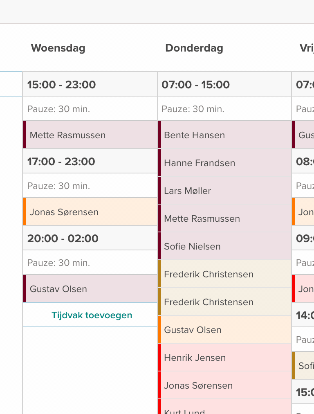
Task: Click the maroon bar on Mette Rasmussen's shift
Action: [x=24, y=135]
